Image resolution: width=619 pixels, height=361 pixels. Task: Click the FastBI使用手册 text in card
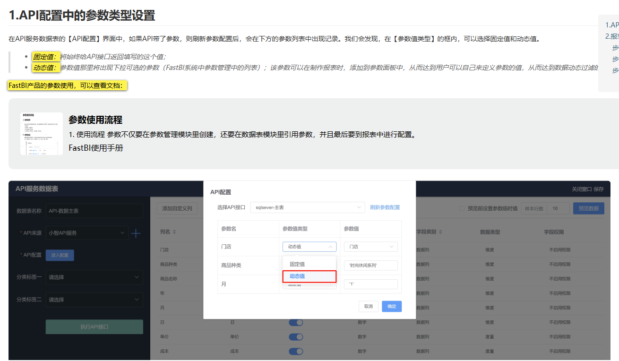point(96,148)
